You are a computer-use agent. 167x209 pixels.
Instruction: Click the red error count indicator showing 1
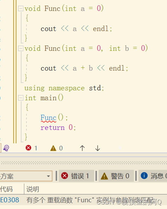tap(31, 148)
